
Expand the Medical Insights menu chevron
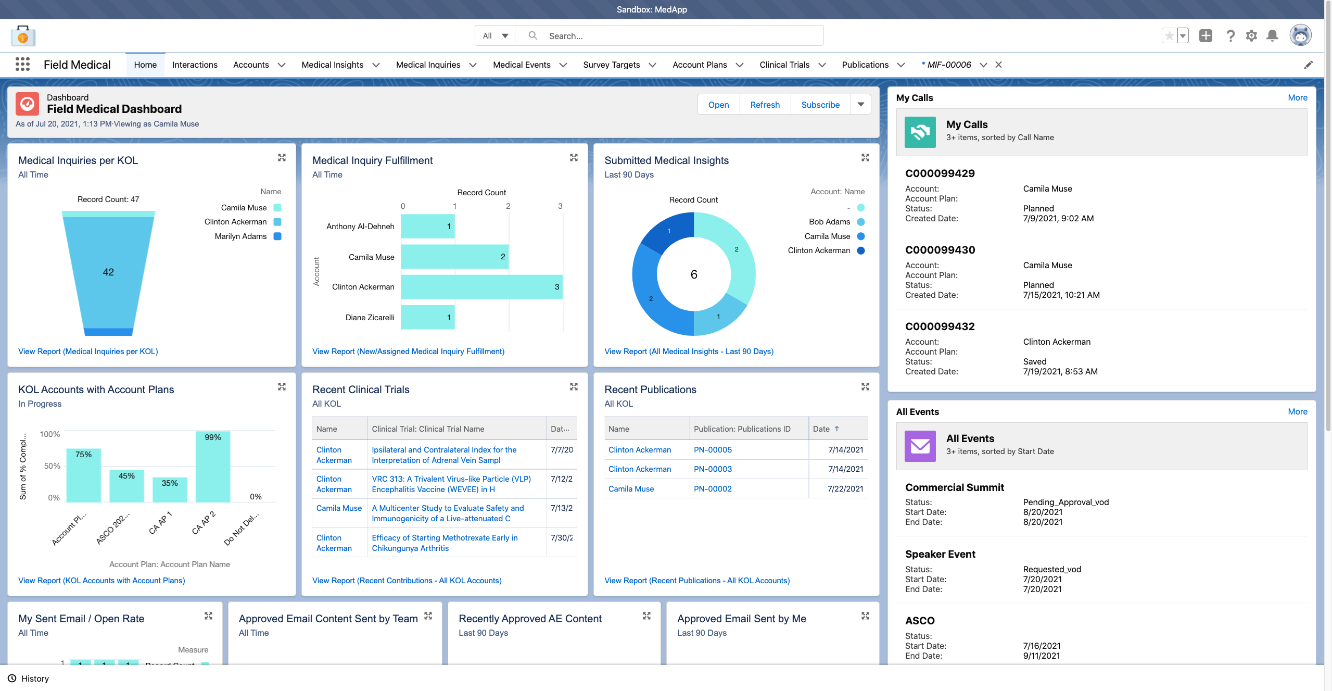coord(376,65)
